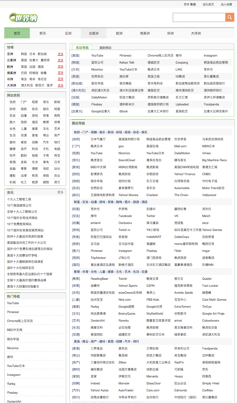
Task: Open 联合晚报 in the [新加坡] row
Action: (x=125, y=84)
